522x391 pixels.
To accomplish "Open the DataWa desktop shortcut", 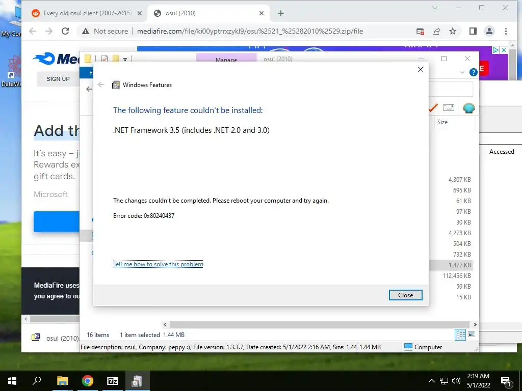I will click(11, 72).
